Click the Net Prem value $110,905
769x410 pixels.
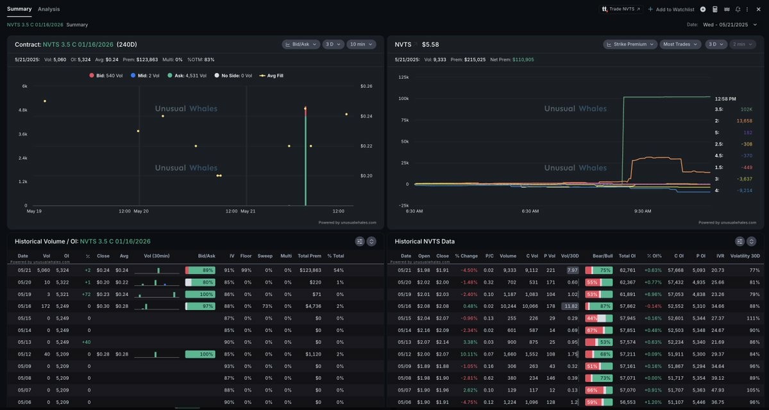[x=523, y=60]
